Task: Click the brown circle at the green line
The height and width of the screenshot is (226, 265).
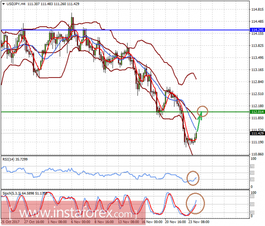Action: click(x=202, y=111)
